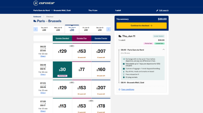Image resolution: width=203 pixels, height=113 pixels.
Task: Open the Fare conditions link
Action: [x=128, y=89]
